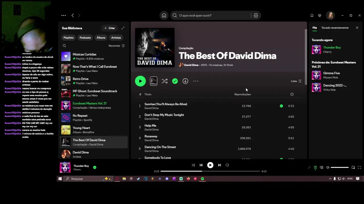This screenshot has width=364, height=204.
Task: Skip to the next track
Action: [x=219, y=165]
